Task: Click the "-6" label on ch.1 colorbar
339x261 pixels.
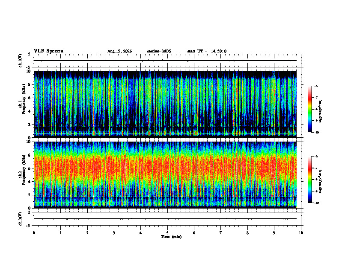Action: click(316, 86)
